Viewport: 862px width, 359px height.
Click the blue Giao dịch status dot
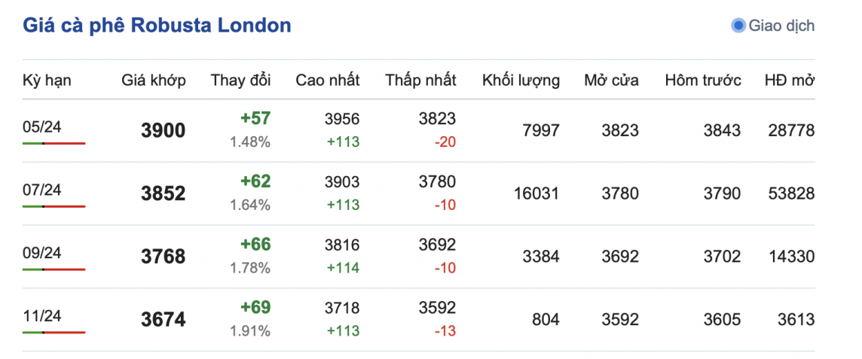click(x=738, y=26)
